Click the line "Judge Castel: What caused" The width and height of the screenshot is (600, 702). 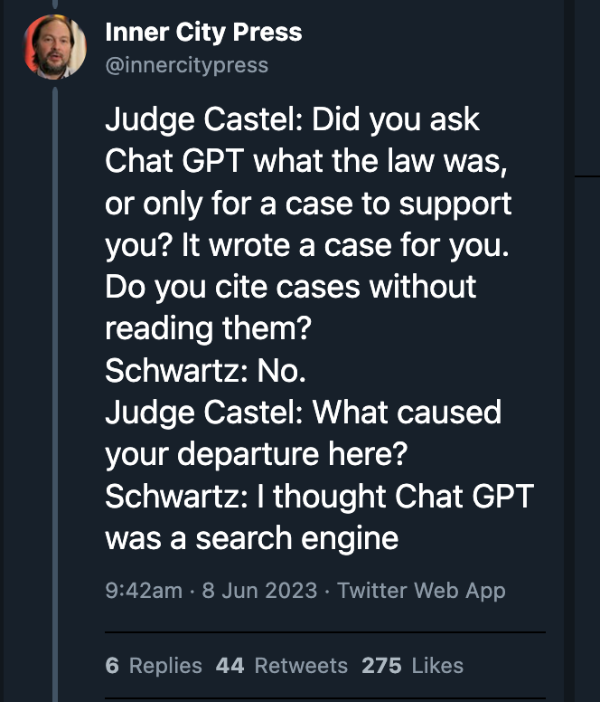303,413
